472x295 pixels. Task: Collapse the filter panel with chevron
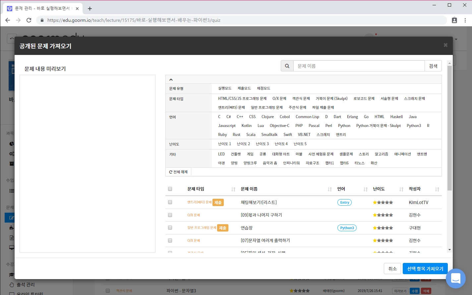tap(171, 80)
